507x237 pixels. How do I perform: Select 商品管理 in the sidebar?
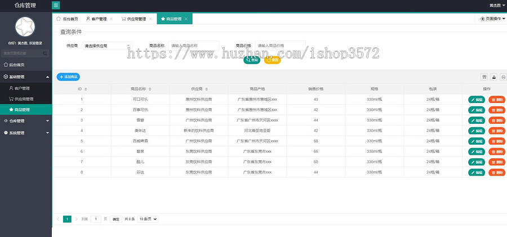(x=26, y=110)
